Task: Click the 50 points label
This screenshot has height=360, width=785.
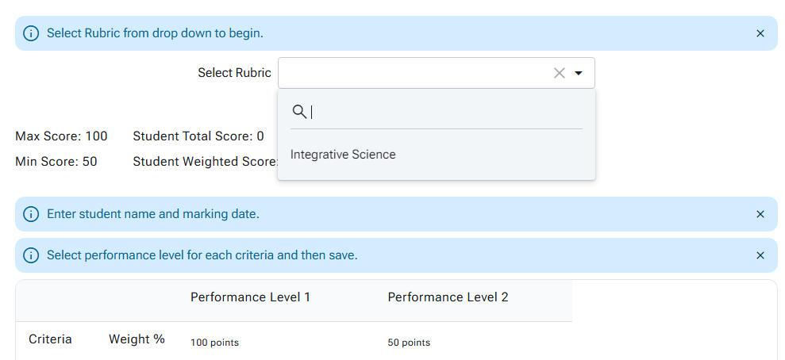Action: (x=409, y=343)
